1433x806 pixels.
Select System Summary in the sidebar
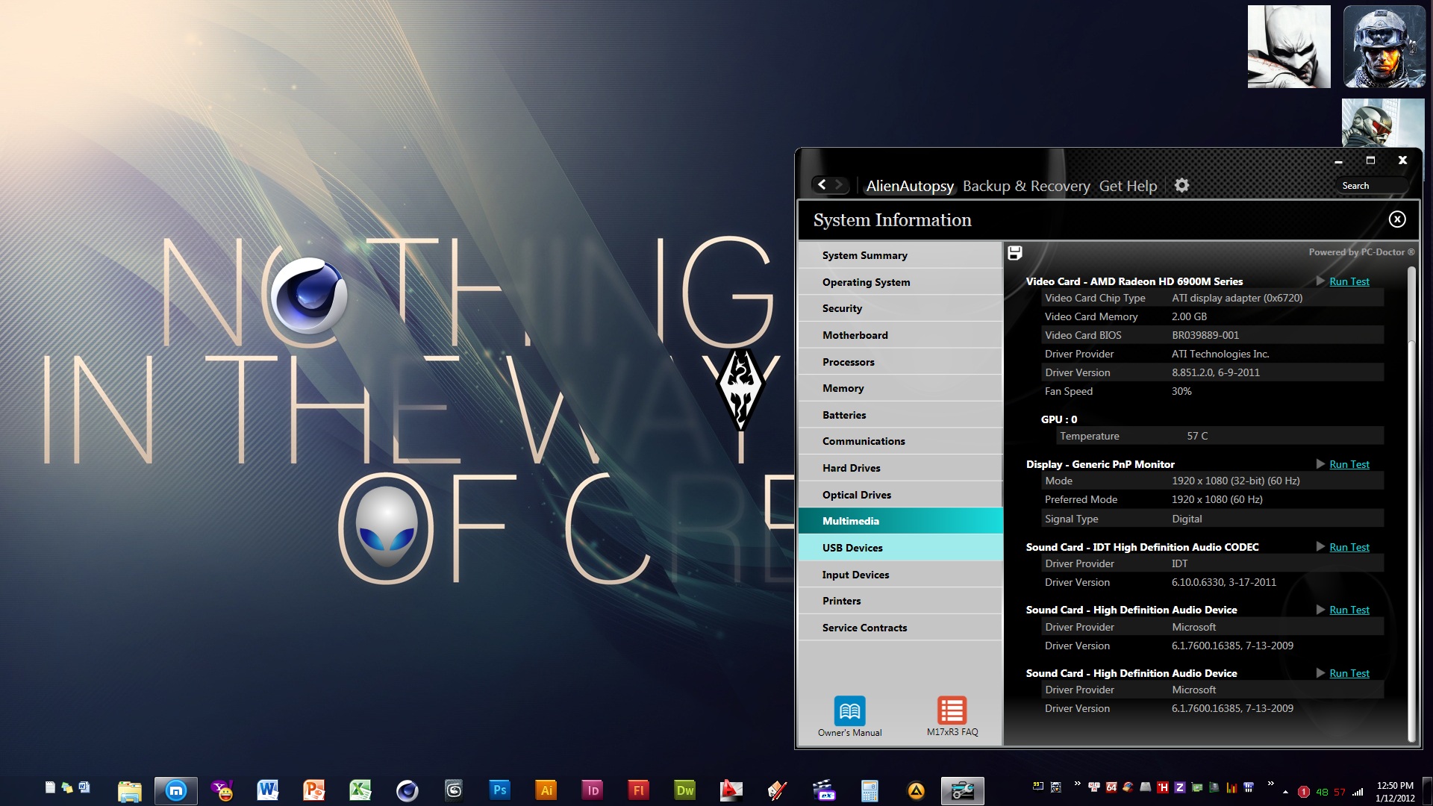900,255
